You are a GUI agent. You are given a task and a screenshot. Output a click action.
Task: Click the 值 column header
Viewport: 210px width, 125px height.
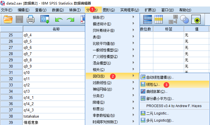197,29
